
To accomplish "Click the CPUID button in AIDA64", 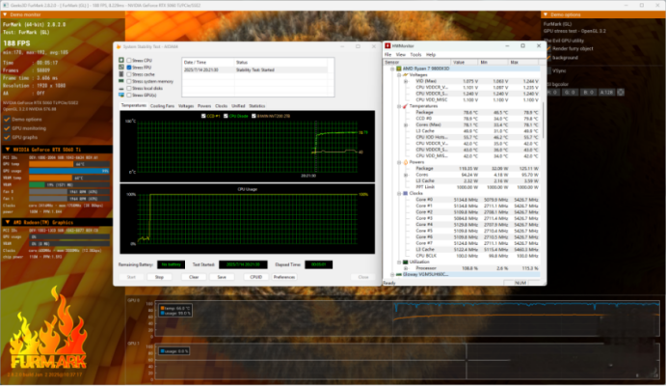I will pos(256,277).
